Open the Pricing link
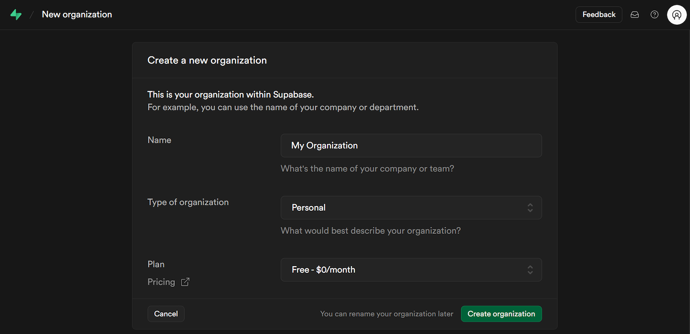This screenshot has width=690, height=334. pos(161,282)
